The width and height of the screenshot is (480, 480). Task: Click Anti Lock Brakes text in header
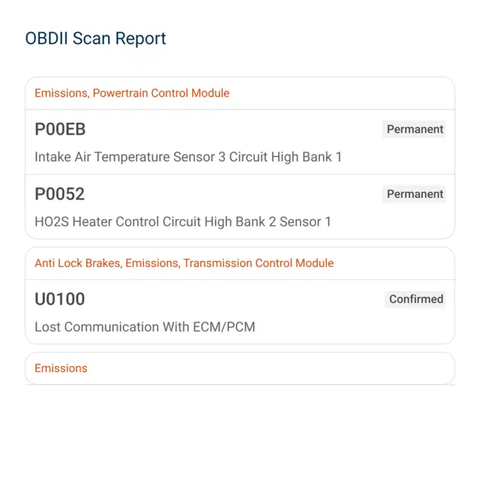77,263
